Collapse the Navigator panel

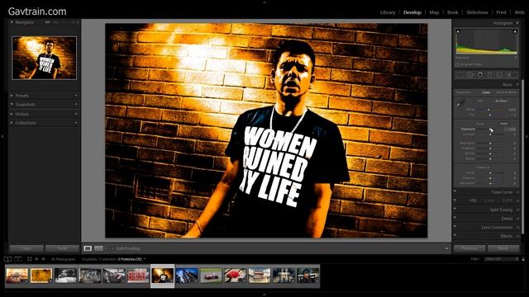pos(12,22)
